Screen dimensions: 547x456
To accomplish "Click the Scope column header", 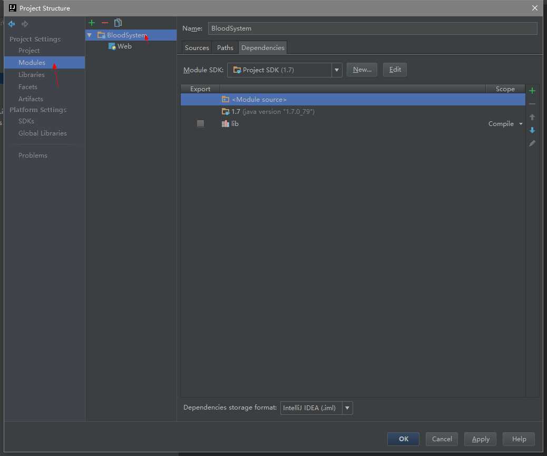I will click(505, 89).
